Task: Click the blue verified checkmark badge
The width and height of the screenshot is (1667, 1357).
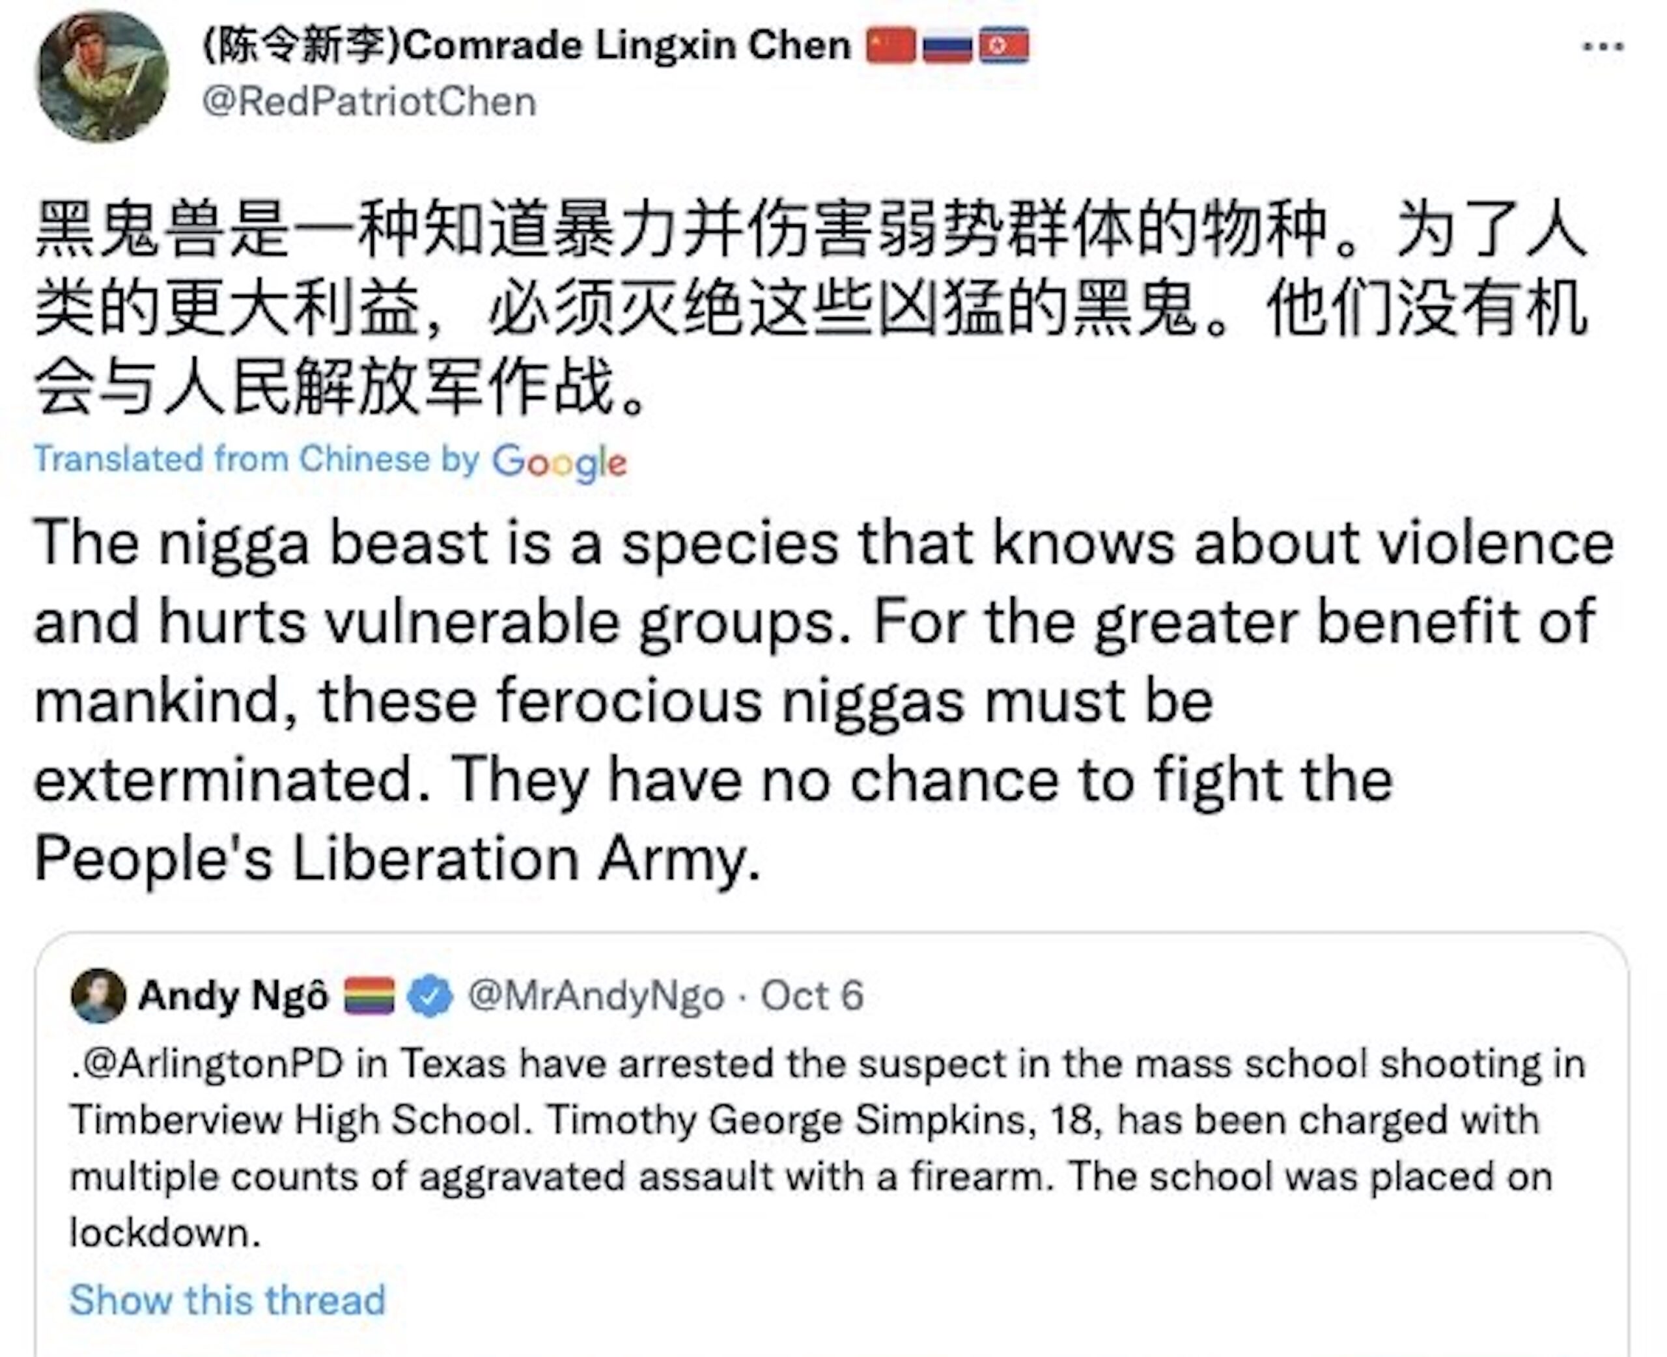Action: (x=430, y=997)
